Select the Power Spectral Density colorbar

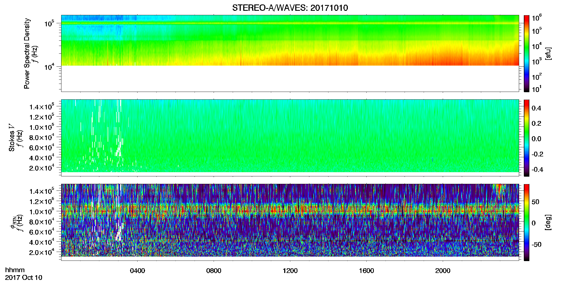(x=527, y=53)
